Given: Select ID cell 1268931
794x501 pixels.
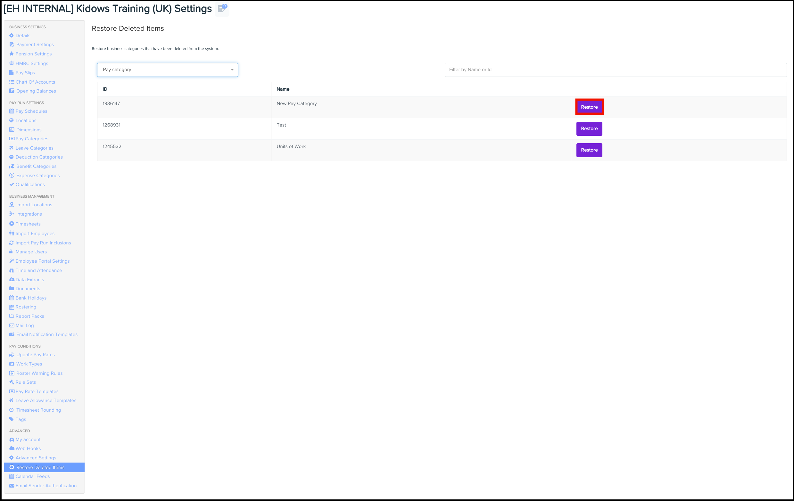Looking at the screenshot, I should pos(184,128).
